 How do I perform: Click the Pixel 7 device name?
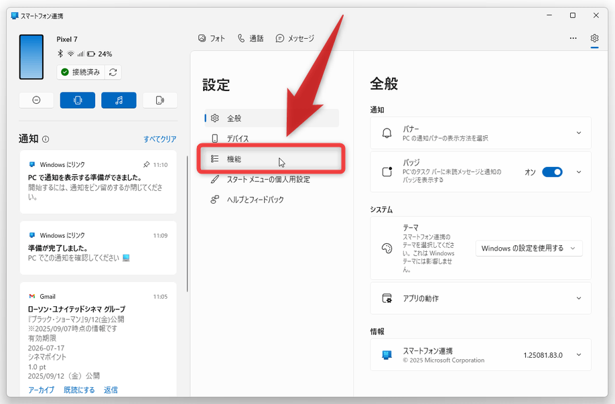click(67, 40)
